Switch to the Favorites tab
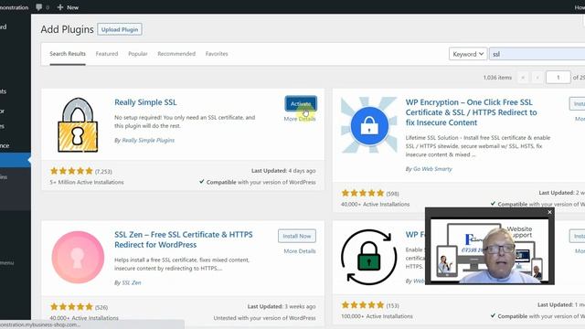The image size is (585, 329). coord(217,54)
